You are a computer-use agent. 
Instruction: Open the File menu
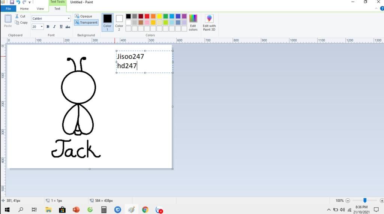pos(8,9)
